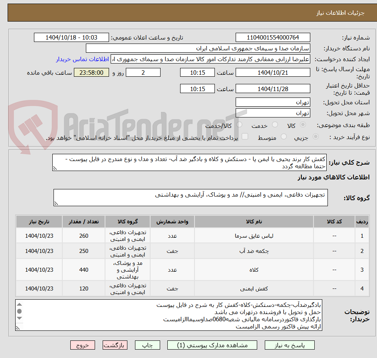The height and width of the screenshot is (358, 377).
Task: Click remaining time field 23:58:00
Action: [x=91, y=72]
